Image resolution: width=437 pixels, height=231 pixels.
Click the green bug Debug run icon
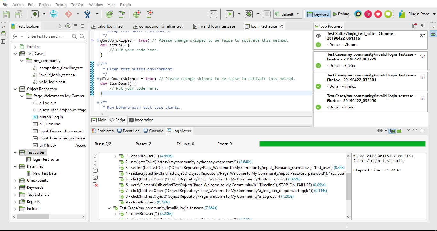pos(249,14)
